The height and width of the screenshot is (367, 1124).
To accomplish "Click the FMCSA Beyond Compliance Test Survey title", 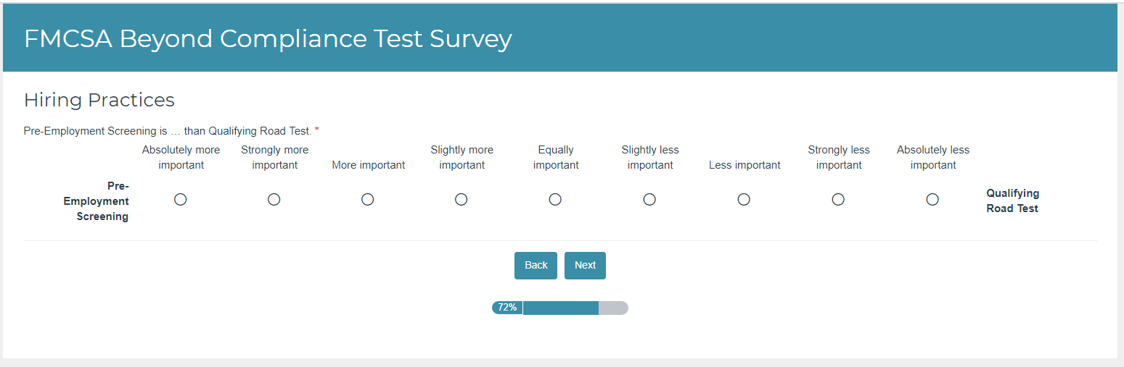I will (268, 39).
